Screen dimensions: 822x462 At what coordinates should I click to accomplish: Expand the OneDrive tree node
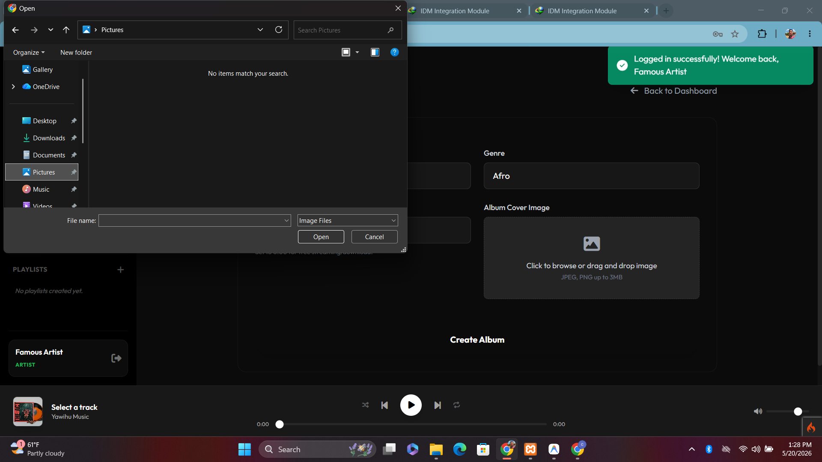[13, 86]
